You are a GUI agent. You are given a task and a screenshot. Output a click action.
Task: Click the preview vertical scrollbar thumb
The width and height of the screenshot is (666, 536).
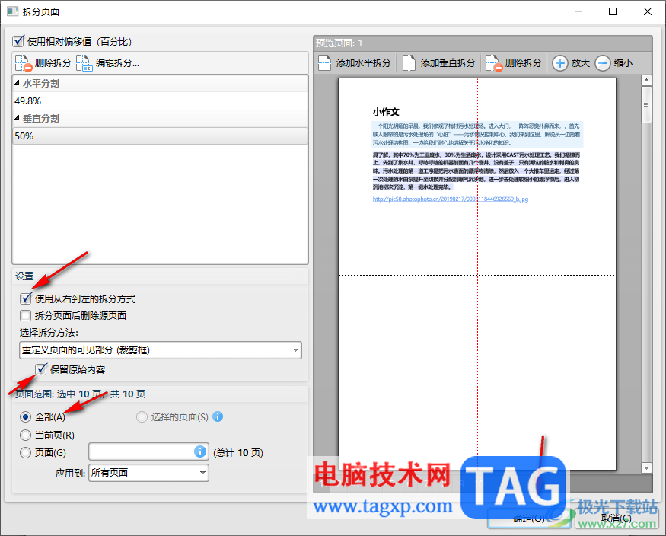(x=646, y=105)
